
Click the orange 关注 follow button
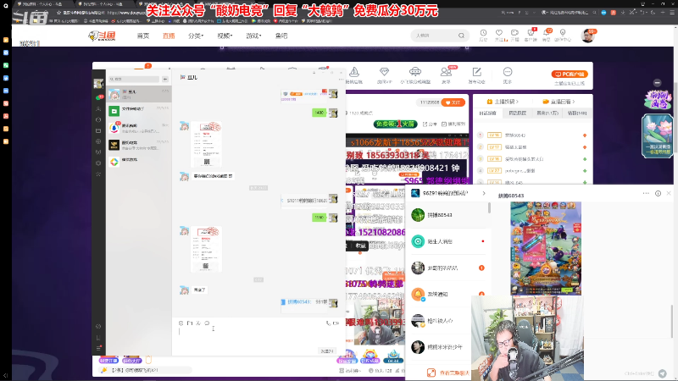[453, 102]
